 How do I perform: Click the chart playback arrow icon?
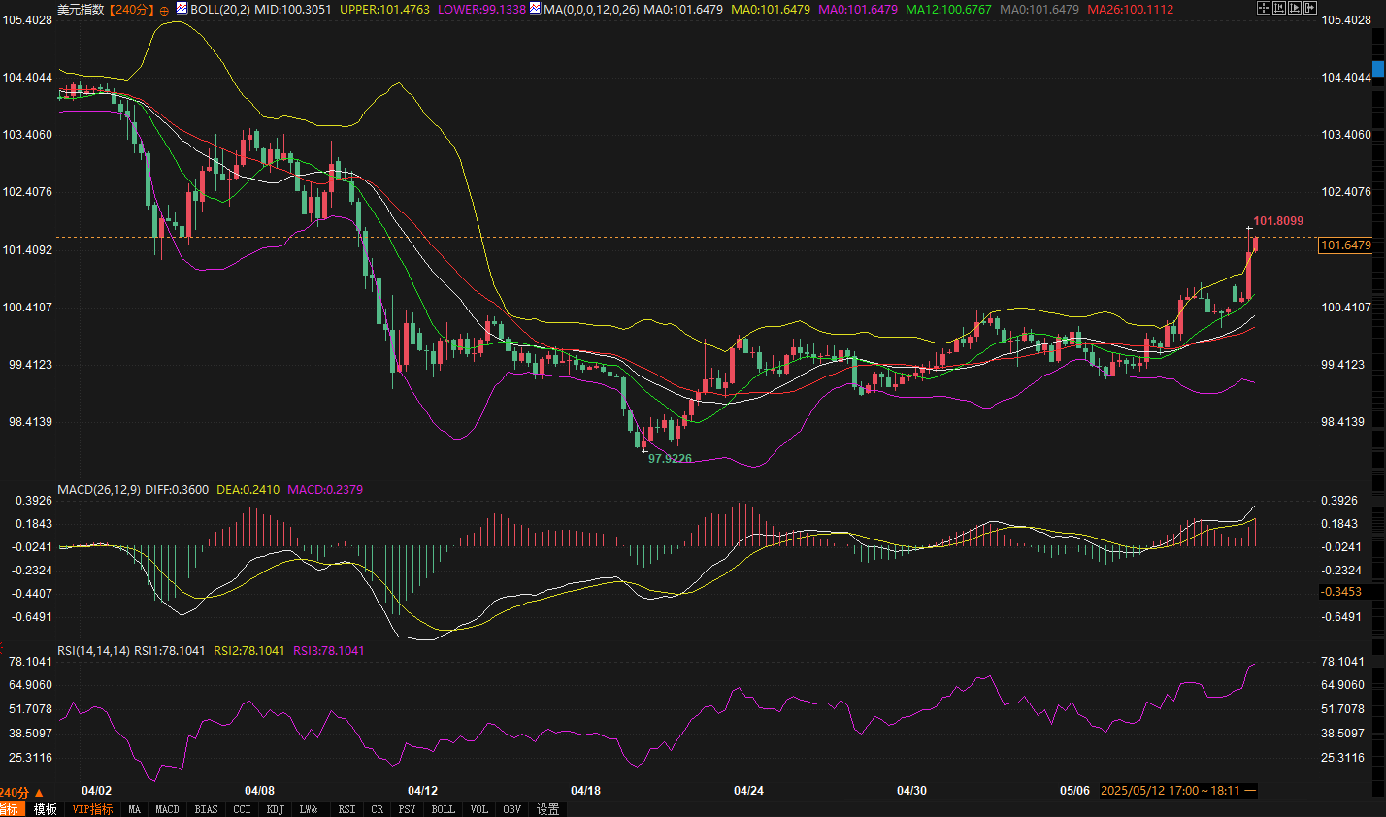click(x=1295, y=8)
